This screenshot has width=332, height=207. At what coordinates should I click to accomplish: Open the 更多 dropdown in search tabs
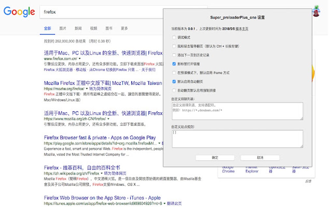pos(124,28)
